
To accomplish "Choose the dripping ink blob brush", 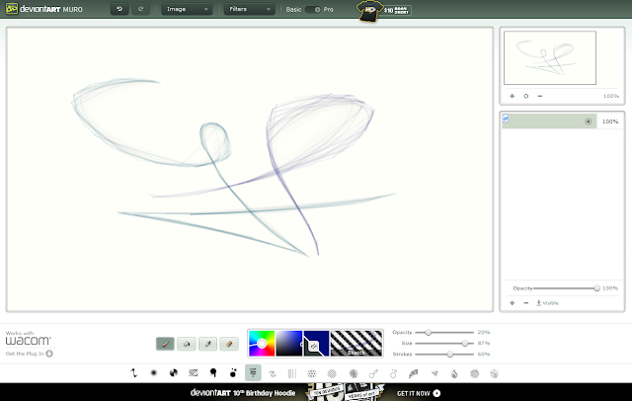I will pos(213,373).
